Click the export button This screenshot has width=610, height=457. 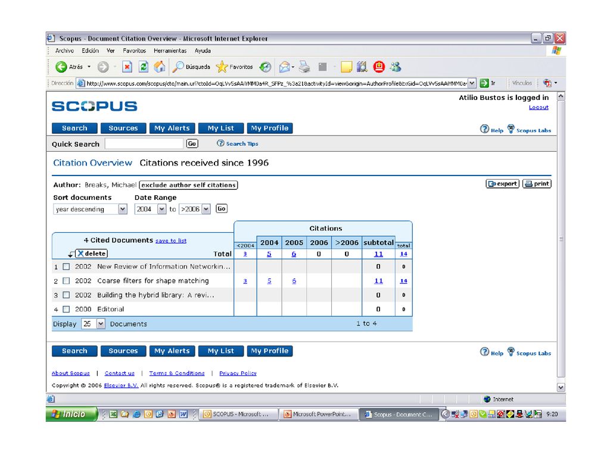pyautogui.click(x=503, y=184)
